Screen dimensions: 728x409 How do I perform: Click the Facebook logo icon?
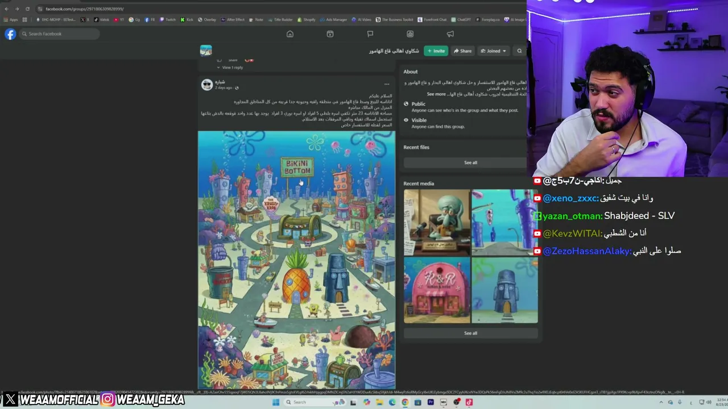[x=10, y=34]
